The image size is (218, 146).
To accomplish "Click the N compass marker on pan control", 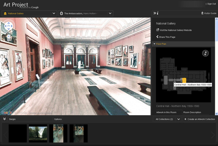I will click(x=8, y=33).
